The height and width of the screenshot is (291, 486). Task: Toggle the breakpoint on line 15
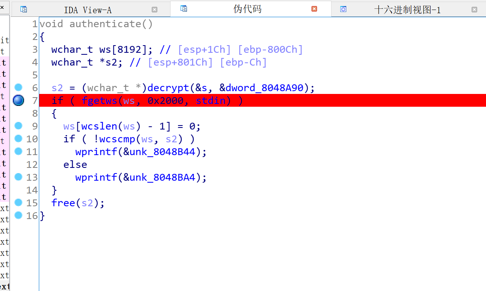(18, 202)
